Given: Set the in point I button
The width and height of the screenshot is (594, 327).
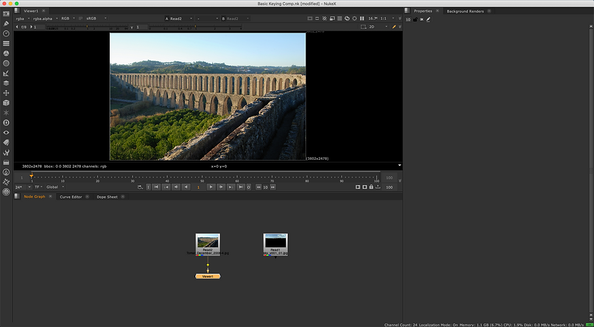Looking at the screenshot, I should point(148,187).
